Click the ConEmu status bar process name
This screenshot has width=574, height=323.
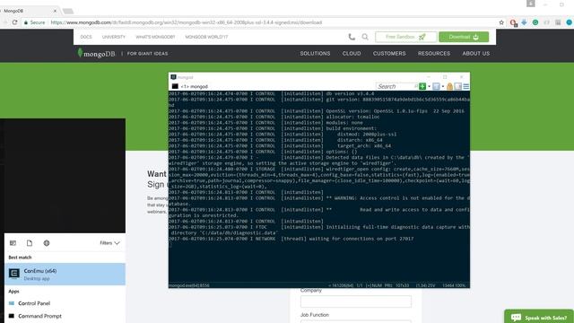click(x=189, y=285)
